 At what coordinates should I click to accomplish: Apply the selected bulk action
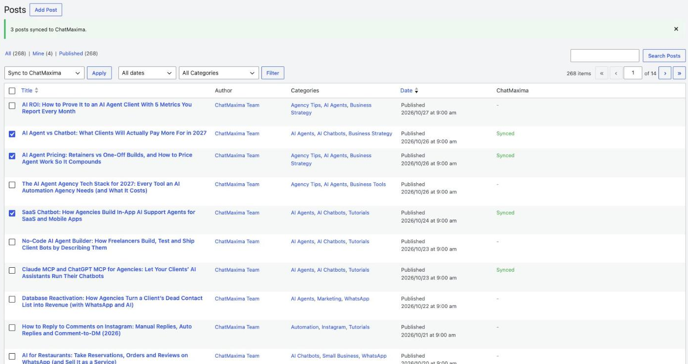pos(99,73)
